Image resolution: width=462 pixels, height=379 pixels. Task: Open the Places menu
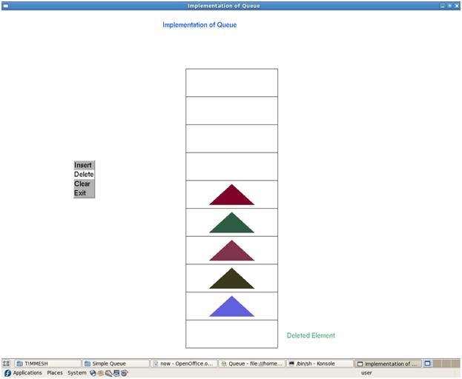55,373
